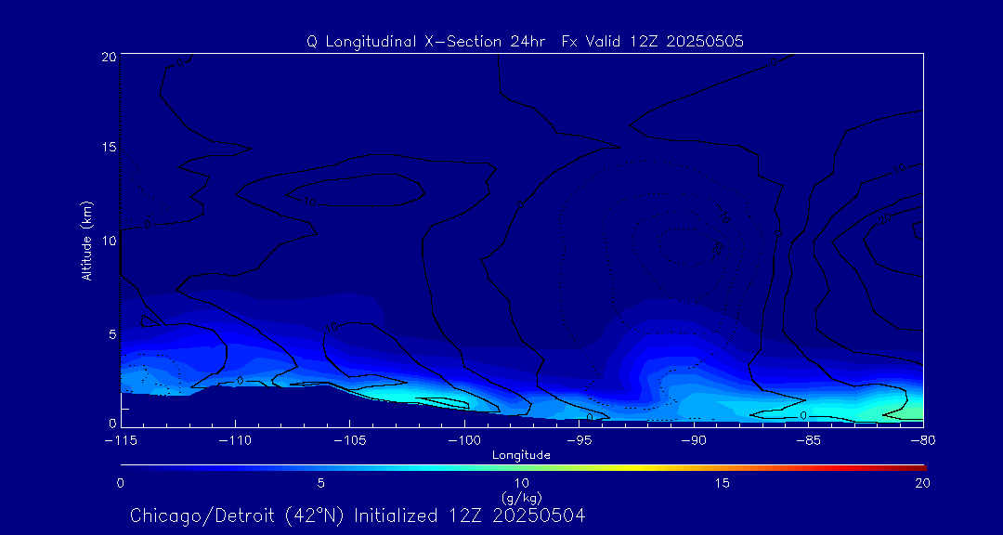Select the longitude tick label "-90"
Screen dimensions: 1003x535
tap(694, 441)
